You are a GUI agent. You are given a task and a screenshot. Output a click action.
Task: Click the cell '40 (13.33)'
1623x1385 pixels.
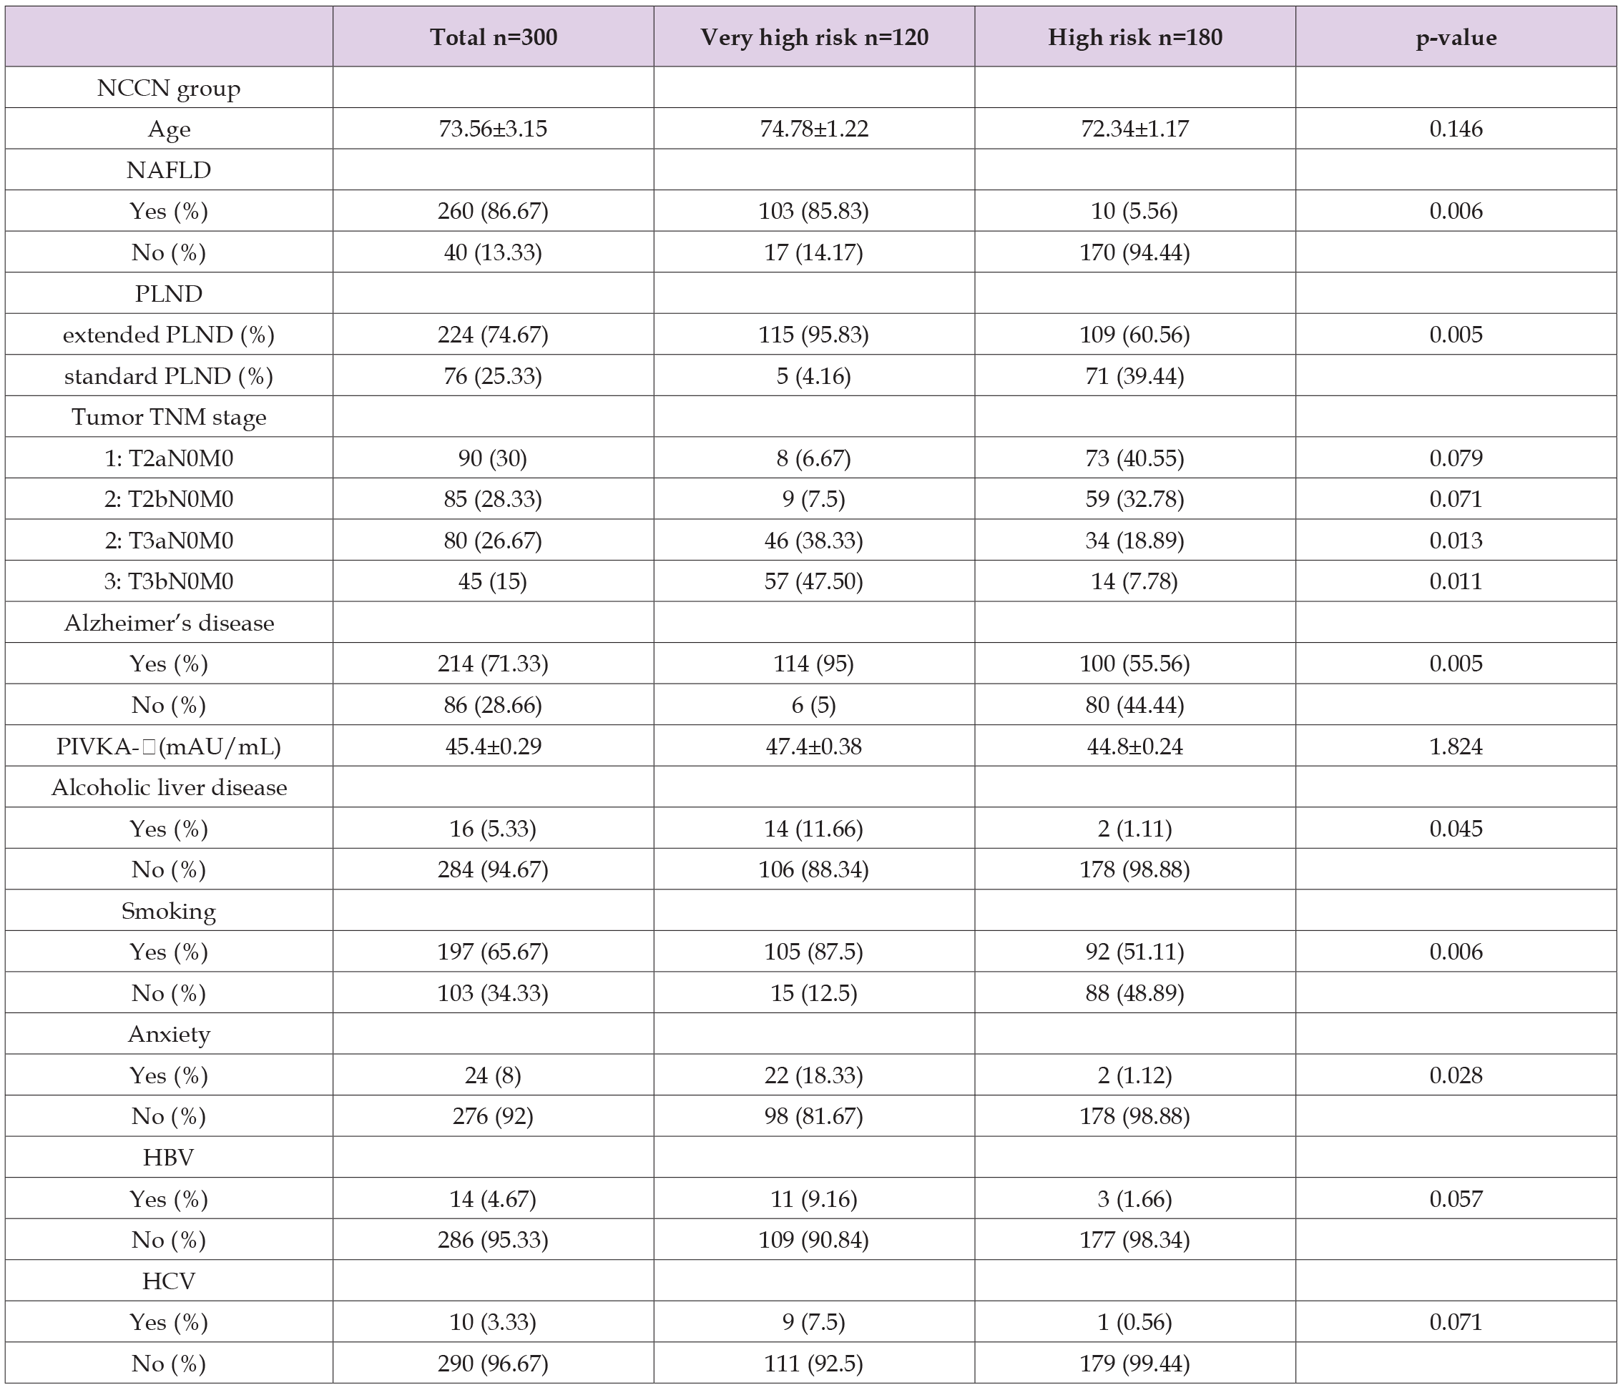[x=494, y=252]
